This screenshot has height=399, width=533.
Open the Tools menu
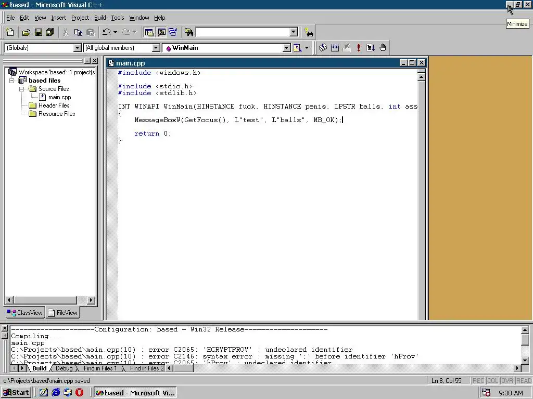pos(118,18)
